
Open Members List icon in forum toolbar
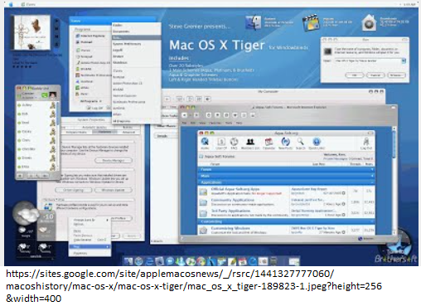click(x=250, y=143)
